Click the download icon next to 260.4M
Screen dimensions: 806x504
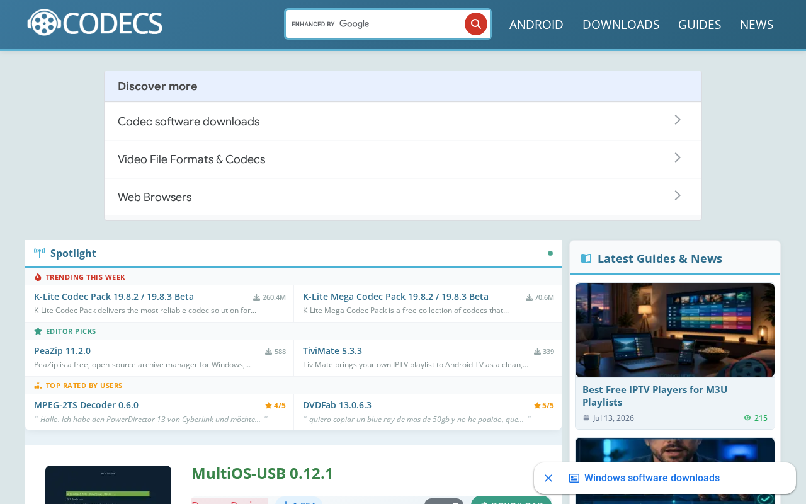click(x=257, y=297)
